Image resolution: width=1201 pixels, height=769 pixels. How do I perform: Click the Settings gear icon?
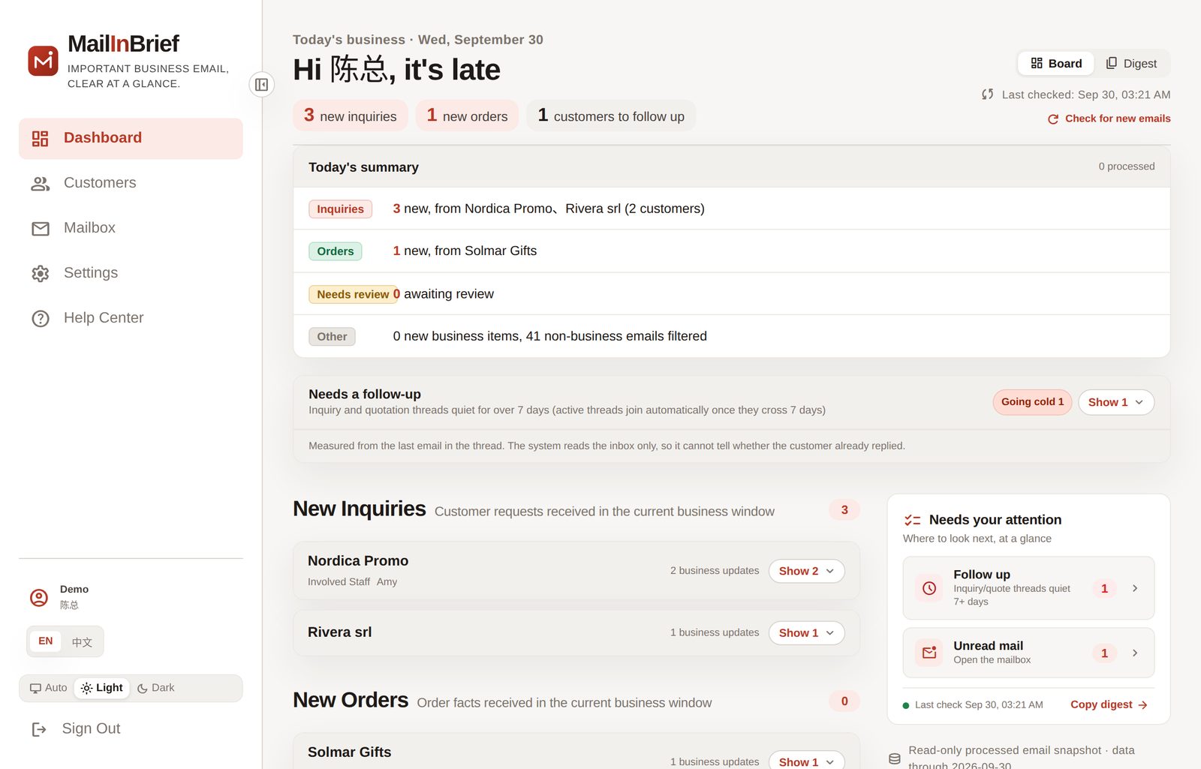tap(41, 274)
